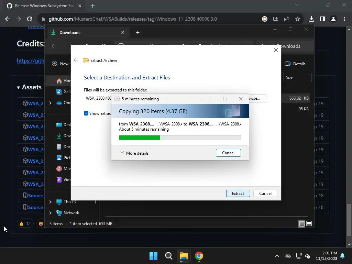Viewport: 352px width, 264px height.
Task: Toggle Chrome side panel icon
Action: click(322, 19)
